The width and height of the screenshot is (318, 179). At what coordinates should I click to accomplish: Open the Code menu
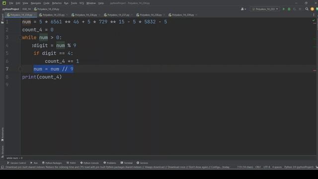[x=46, y=3]
